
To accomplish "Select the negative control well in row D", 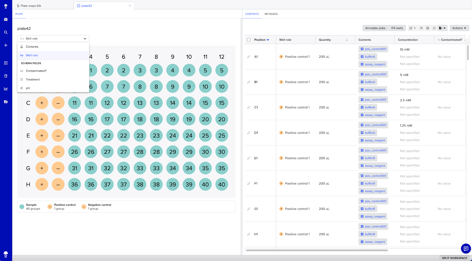I will click(x=58, y=119).
